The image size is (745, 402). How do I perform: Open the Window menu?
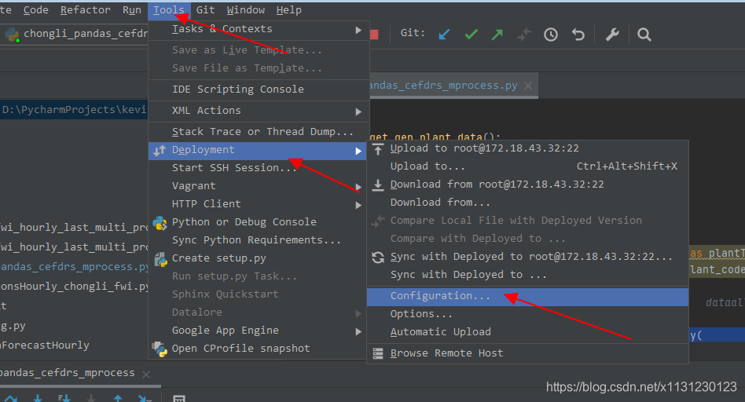click(x=246, y=9)
